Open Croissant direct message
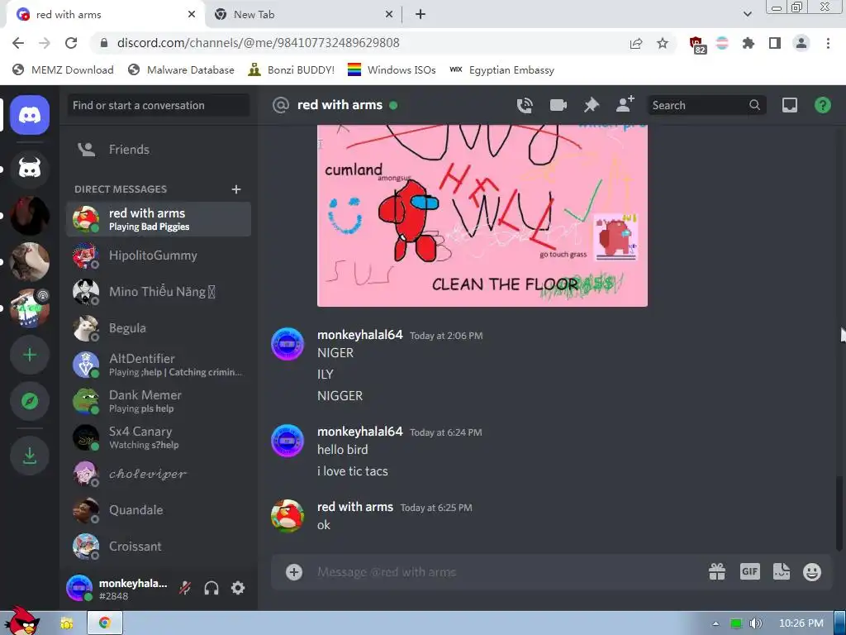 click(159, 547)
